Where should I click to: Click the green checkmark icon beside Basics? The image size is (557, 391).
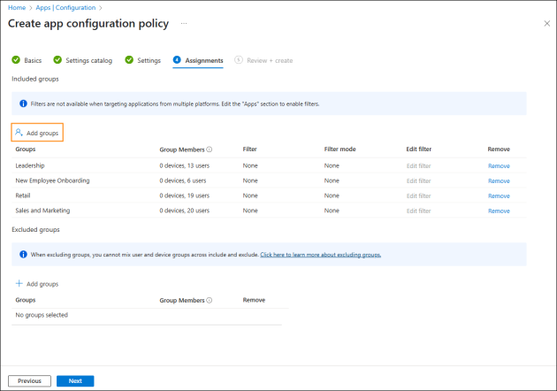[16, 60]
